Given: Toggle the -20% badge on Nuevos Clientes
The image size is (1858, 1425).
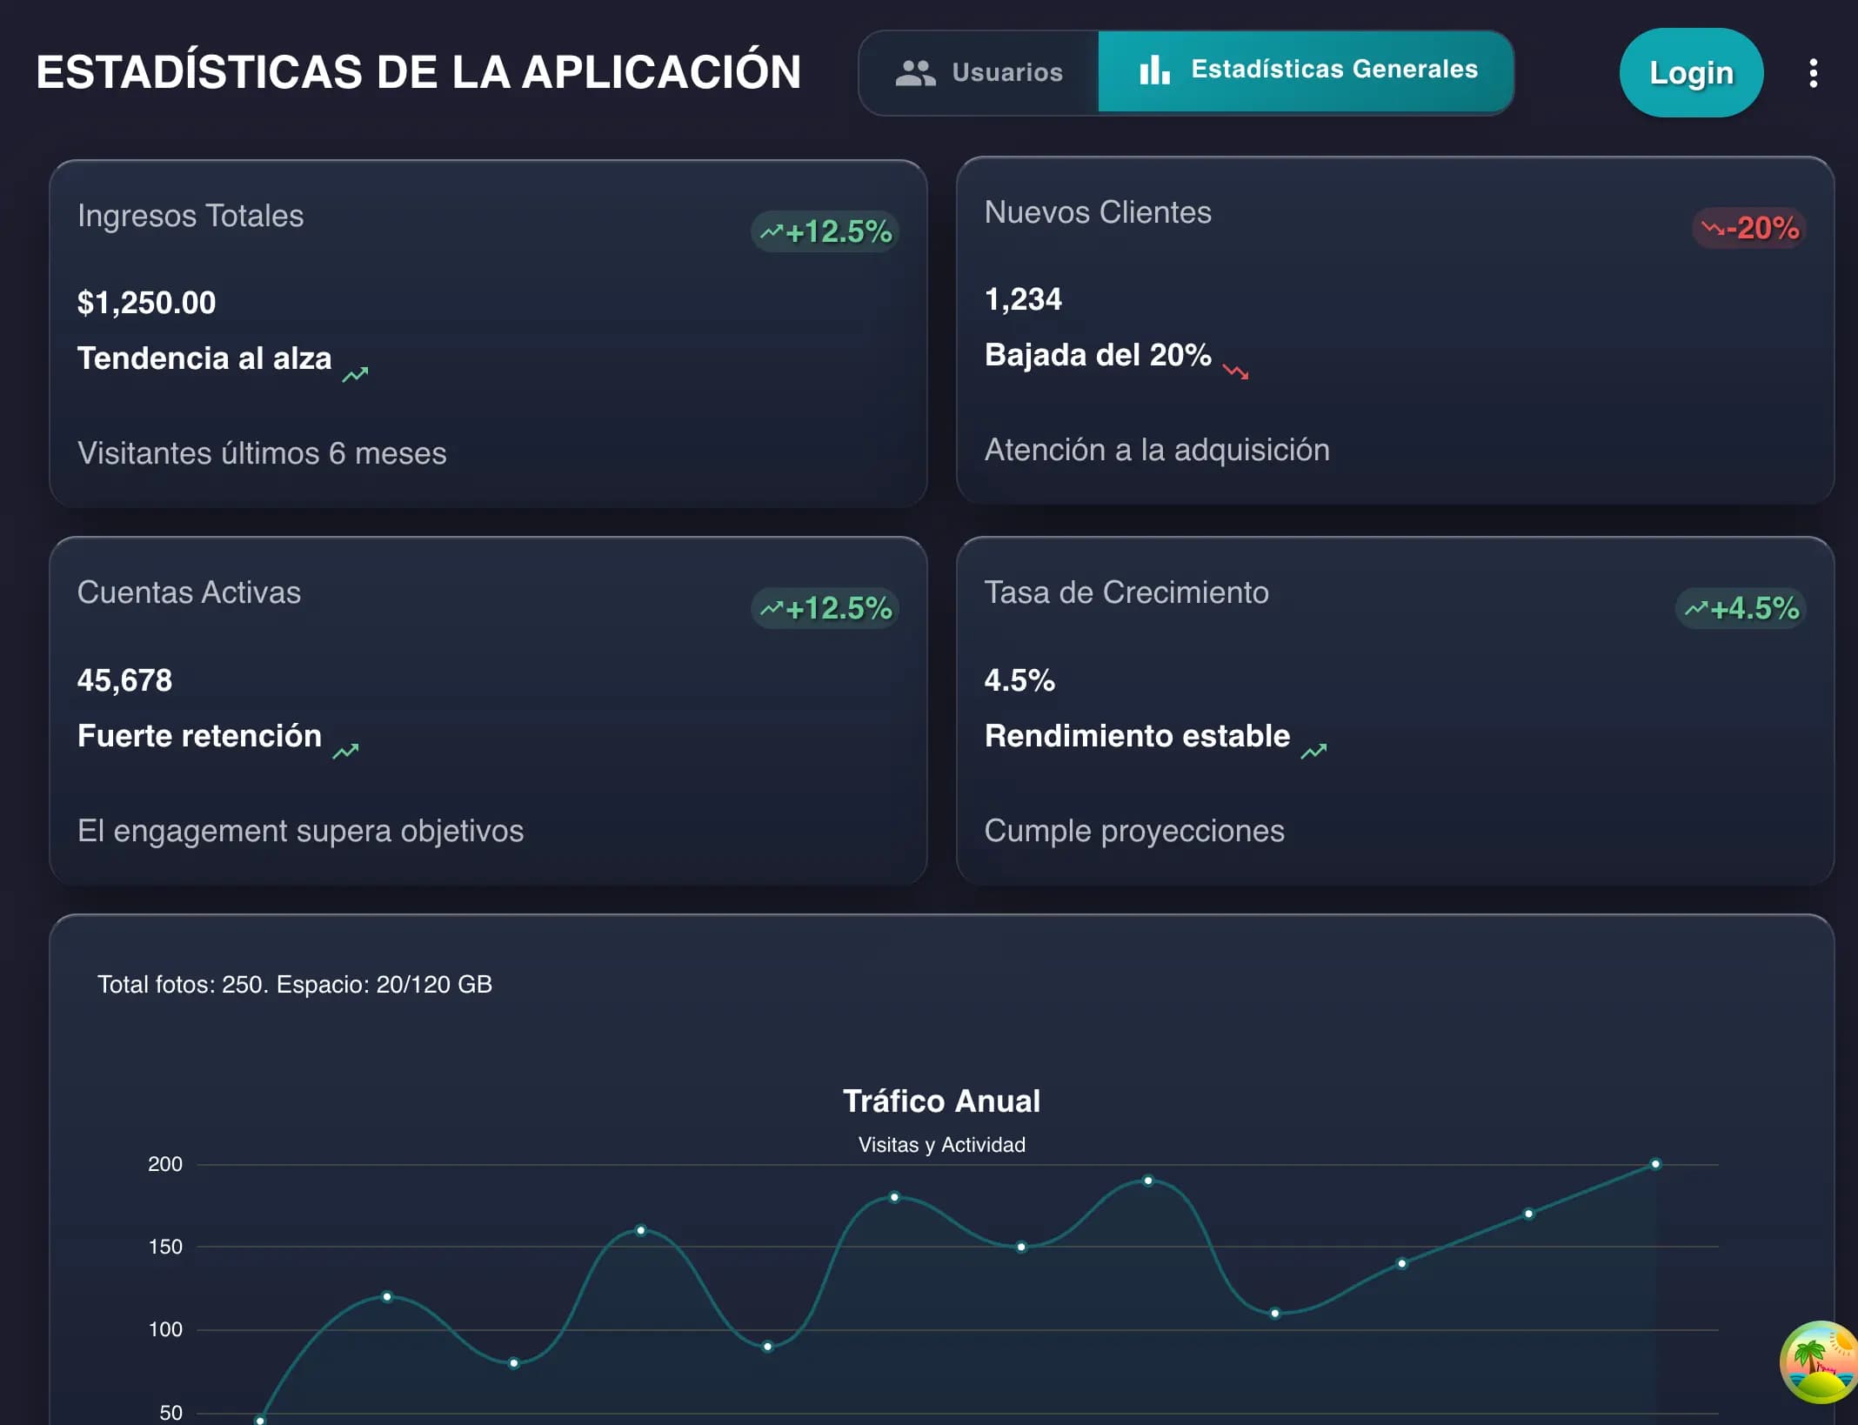Looking at the screenshot, I should click(1748, 229).
